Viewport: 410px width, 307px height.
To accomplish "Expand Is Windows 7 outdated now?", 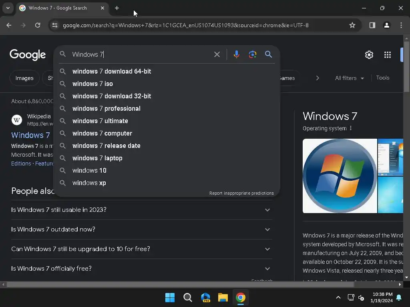I will (141, 229).
